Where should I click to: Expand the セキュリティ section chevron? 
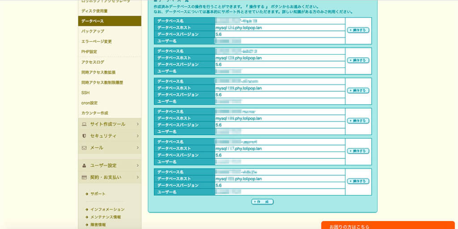pyautogui.click(x=137, y=136)
